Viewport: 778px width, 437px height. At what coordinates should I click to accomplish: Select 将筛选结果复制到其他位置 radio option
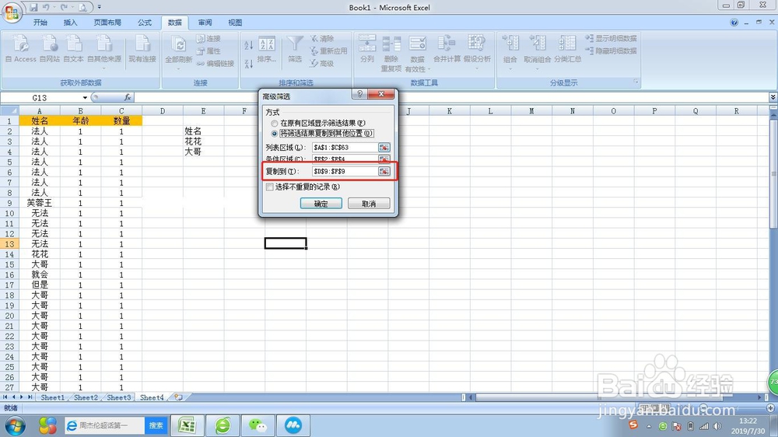pos(275,134)
